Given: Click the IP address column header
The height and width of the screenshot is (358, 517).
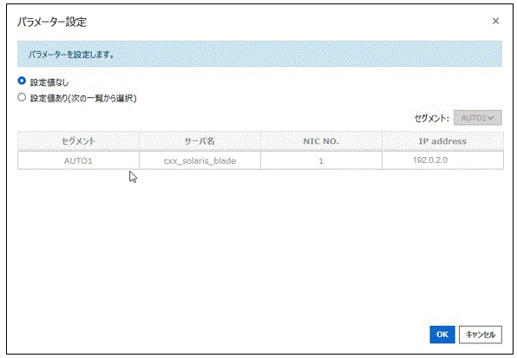Looking at the screenshot, I should [x=442, y=141].
